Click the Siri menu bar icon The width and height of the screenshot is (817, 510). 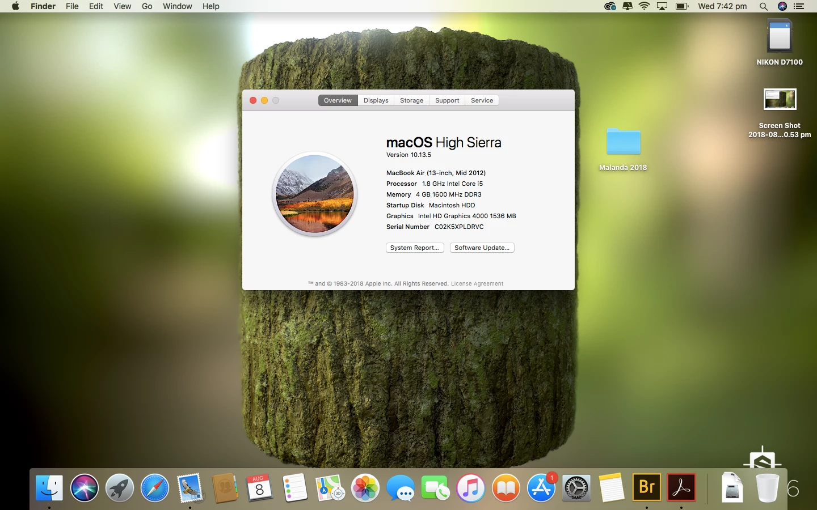pyautogui.click(x=782, y=6)
